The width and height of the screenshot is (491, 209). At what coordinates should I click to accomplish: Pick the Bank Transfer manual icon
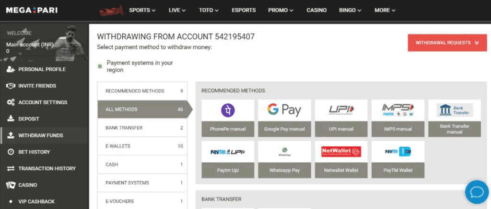454,110
